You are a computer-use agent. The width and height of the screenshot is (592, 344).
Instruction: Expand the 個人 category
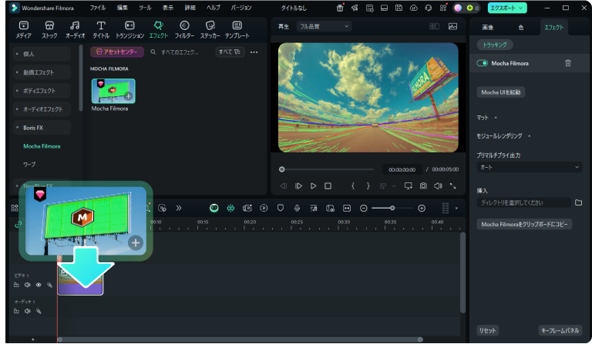pos(17,54)
